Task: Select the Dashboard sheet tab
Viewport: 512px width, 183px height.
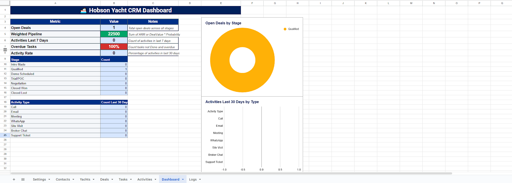Action: pyautogui.click(x=171, y=179)
